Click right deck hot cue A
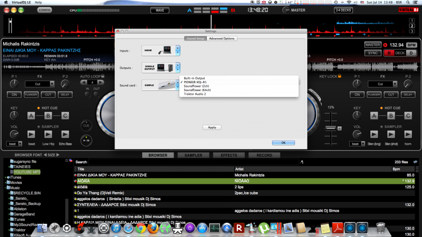Screen dimensions: 422x237 (x=374, y=116)
